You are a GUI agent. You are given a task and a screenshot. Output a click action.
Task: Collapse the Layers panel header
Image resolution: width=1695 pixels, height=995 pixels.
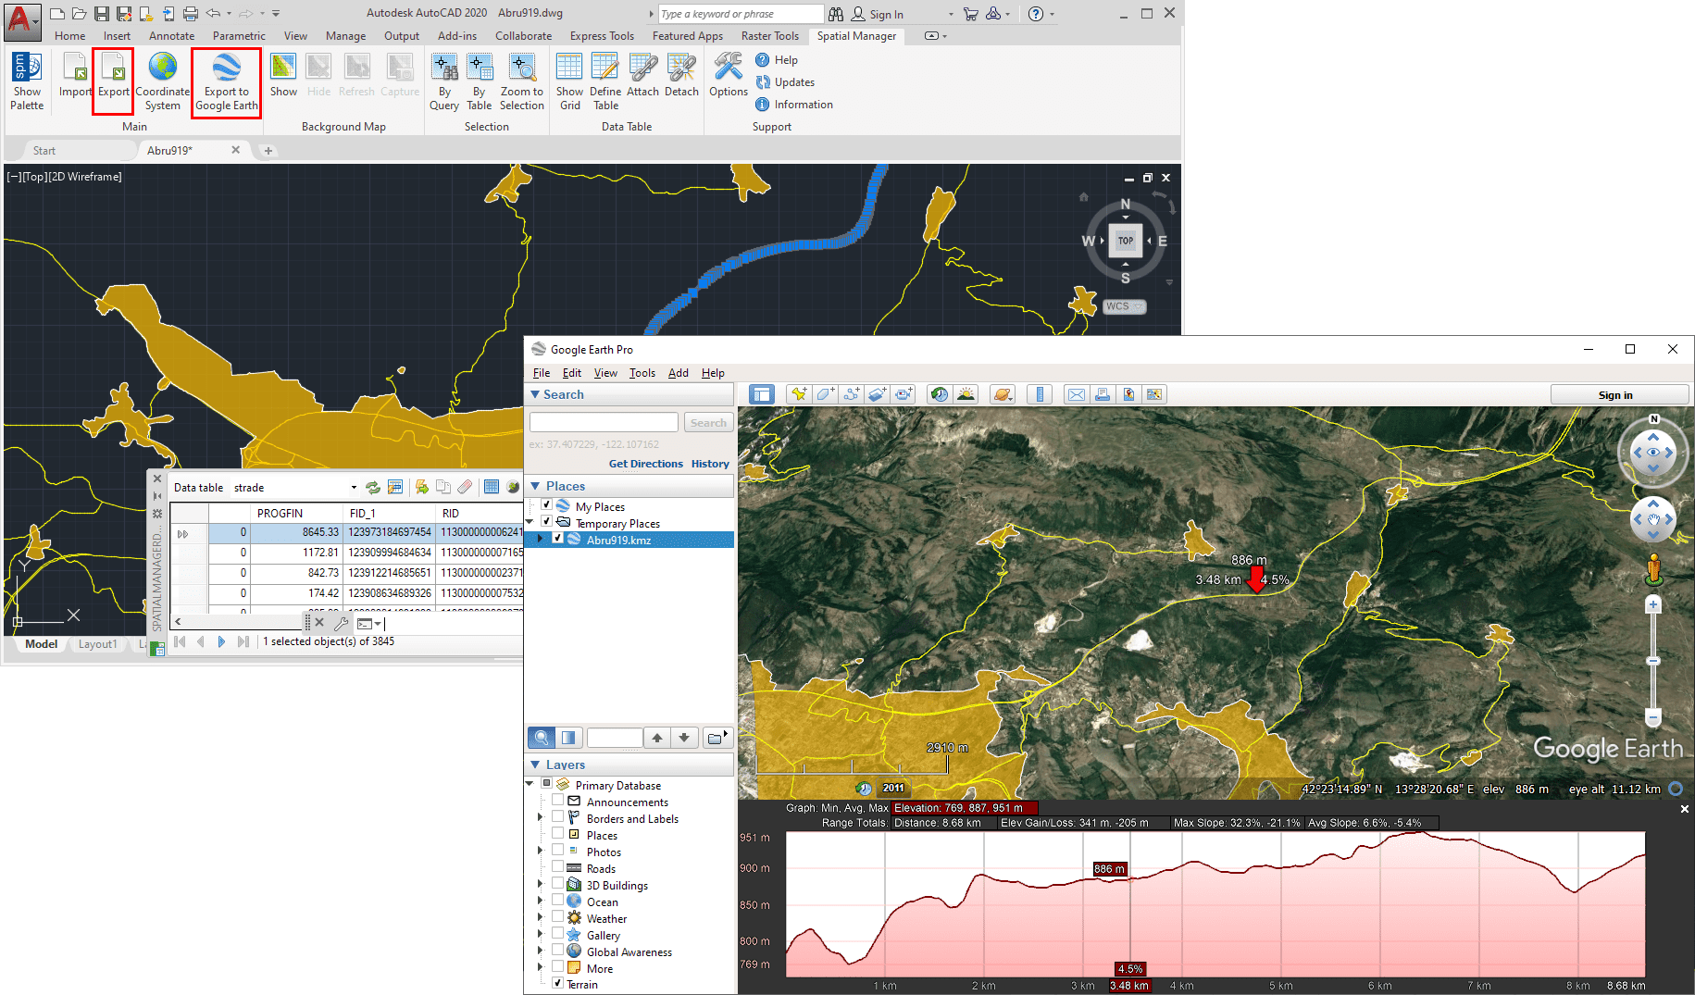coord(629,765)
